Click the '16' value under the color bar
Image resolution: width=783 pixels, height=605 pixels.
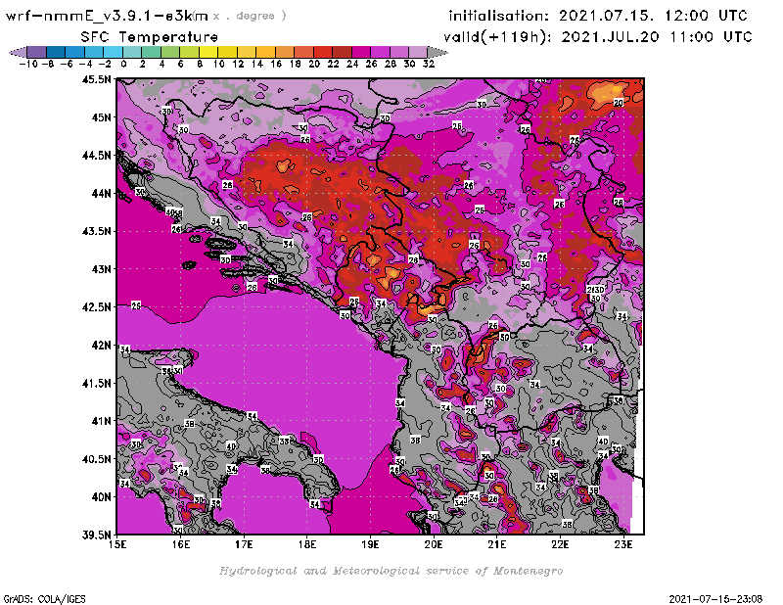[x=276, y=64]
